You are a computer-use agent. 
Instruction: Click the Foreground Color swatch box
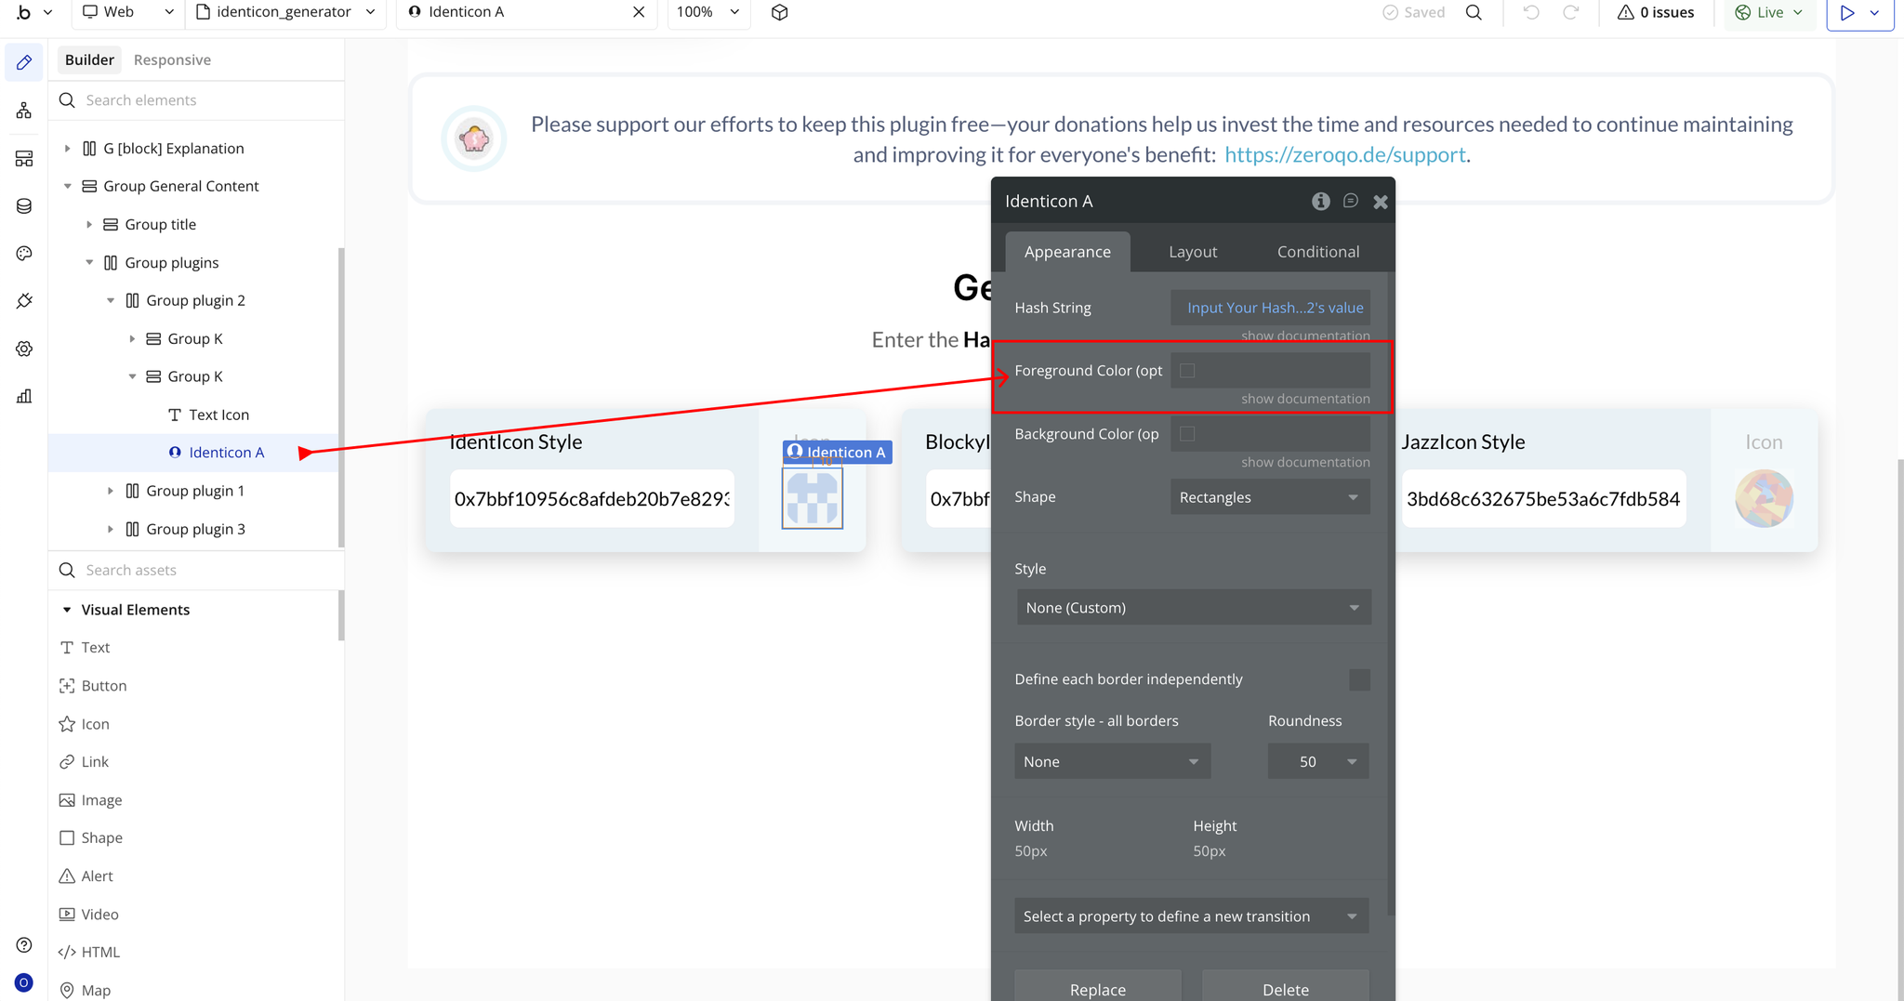(1187, 371)
